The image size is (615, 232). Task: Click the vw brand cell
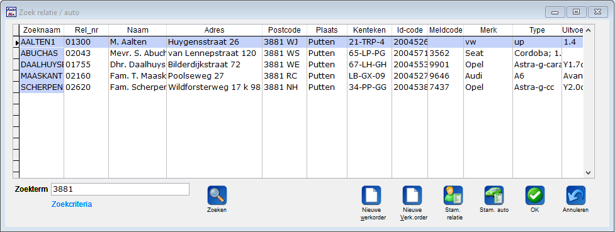[488, 42]
